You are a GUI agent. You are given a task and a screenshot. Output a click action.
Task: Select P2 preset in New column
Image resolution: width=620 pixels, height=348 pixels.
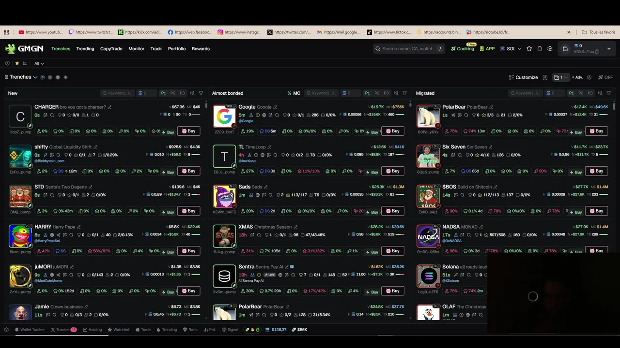173,93
